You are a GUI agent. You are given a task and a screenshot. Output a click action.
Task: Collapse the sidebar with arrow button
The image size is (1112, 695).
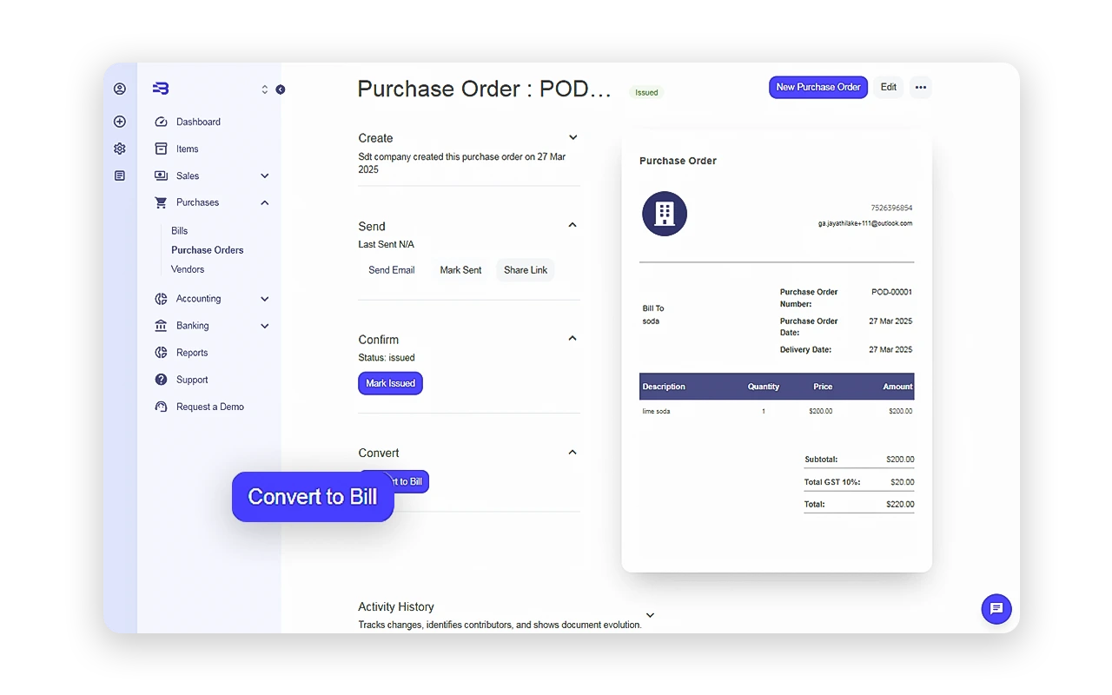[x=281, y=89]
